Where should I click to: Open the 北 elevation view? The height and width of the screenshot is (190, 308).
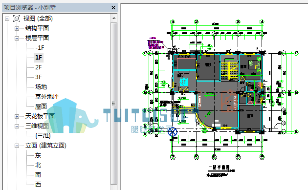[x=38, y=165]
